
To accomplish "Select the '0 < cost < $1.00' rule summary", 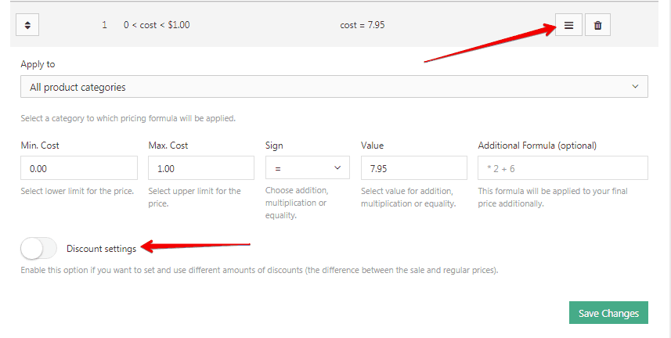I will tap(157, 25).
